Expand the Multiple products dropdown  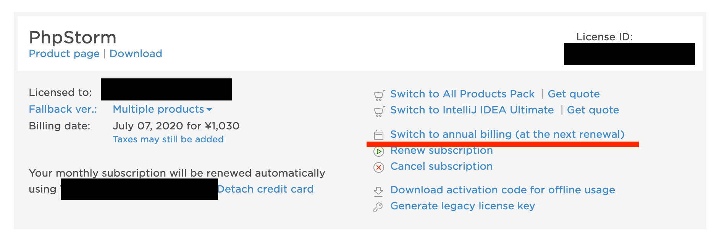(162, 109)
